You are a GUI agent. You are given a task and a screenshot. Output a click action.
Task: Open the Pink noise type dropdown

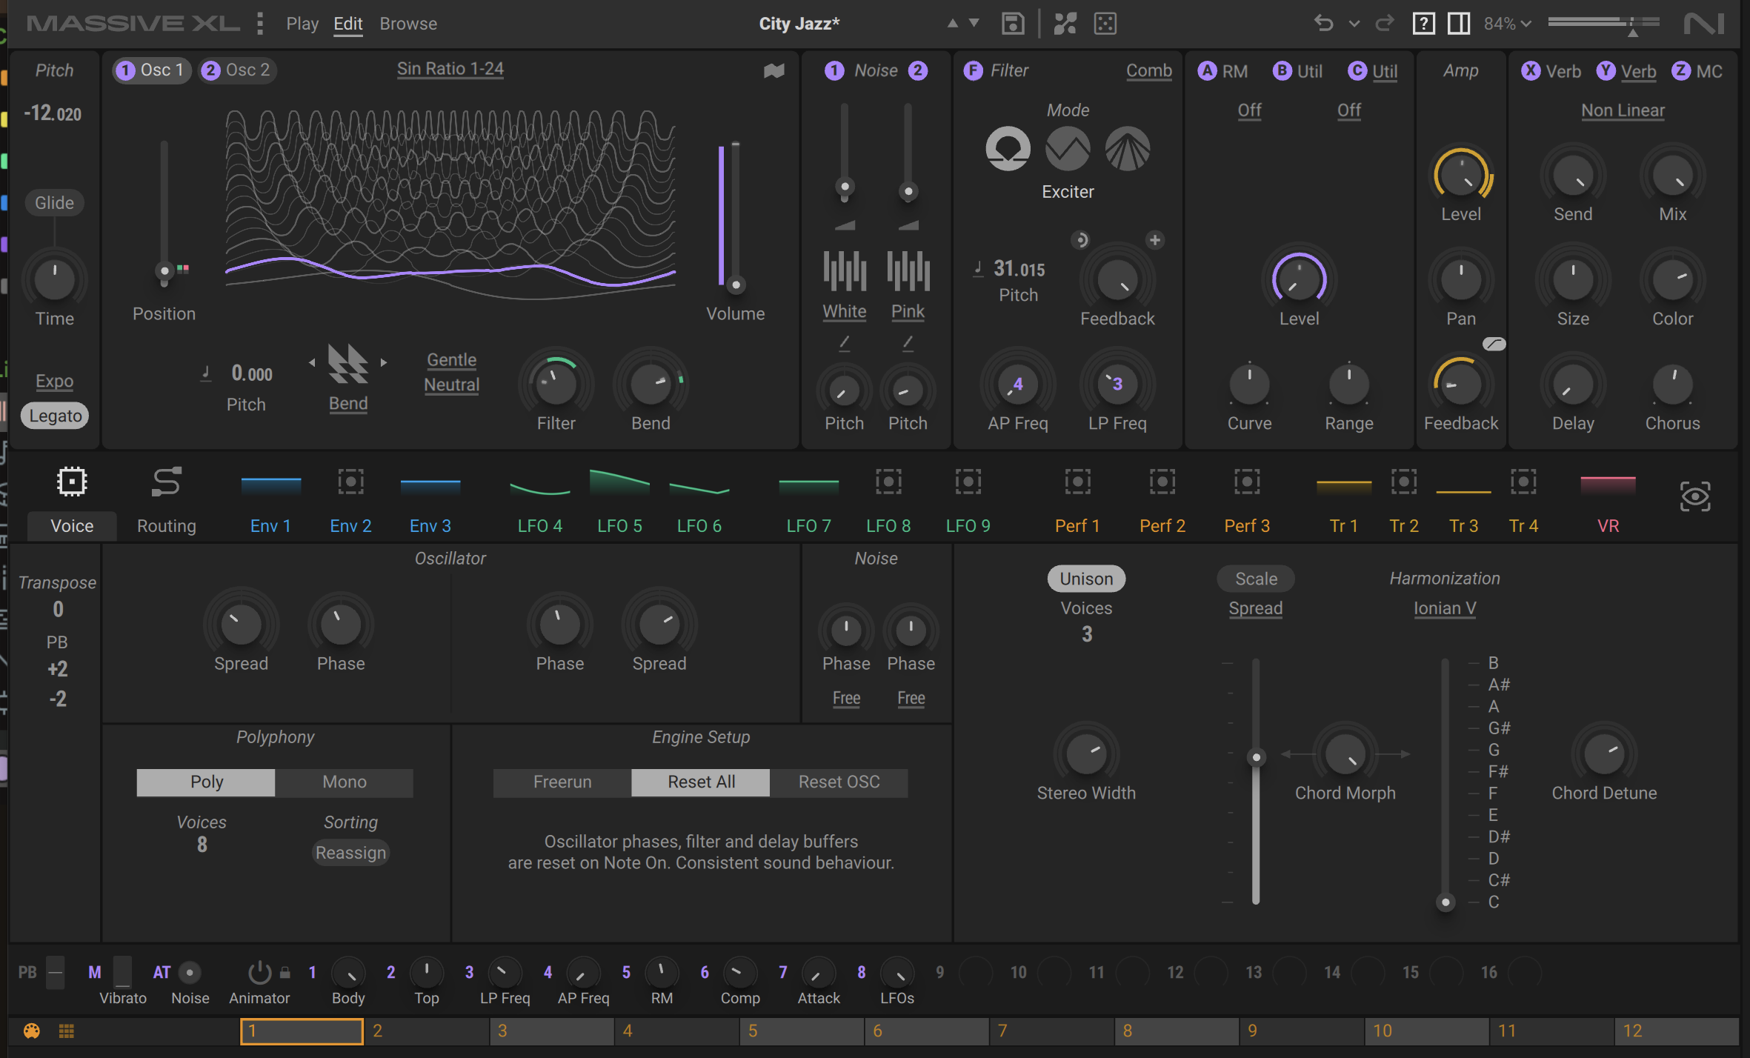[x=908, y=311]
